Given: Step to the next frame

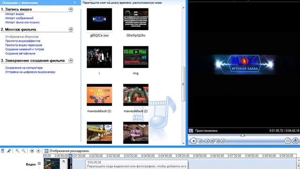Looking at the screenshot, I should (217, 141).
